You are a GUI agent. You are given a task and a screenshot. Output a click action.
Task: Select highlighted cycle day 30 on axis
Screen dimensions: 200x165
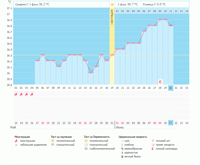click(x=171, y=88)
